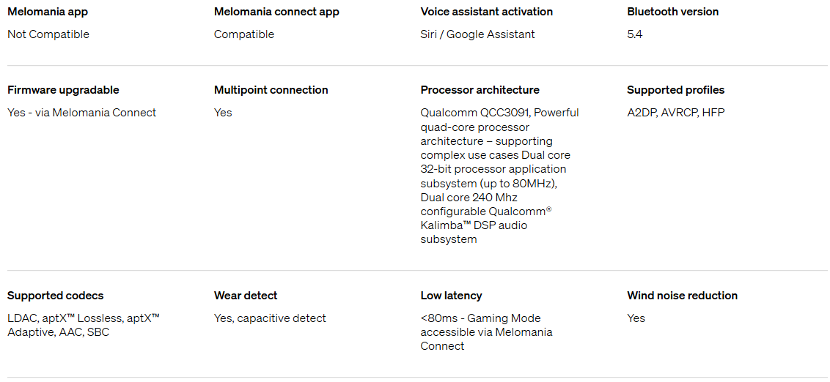Screen dimensions: 830x382
Task: Select the Not Compatible value text
Action: (48, 34)
